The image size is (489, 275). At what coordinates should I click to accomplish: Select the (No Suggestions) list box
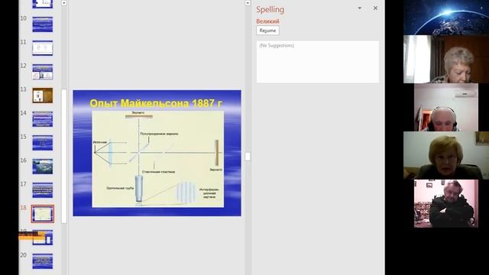318,62
